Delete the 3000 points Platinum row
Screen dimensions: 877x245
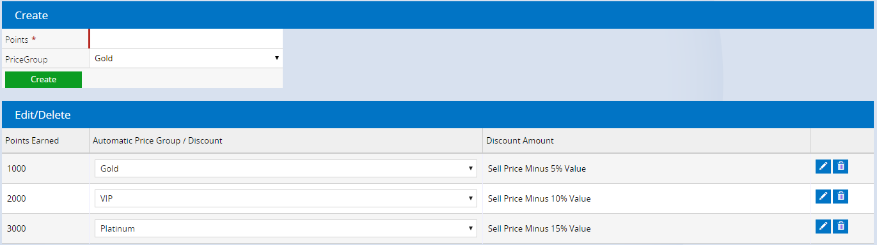pyautogui.click(x=841, y=226)
